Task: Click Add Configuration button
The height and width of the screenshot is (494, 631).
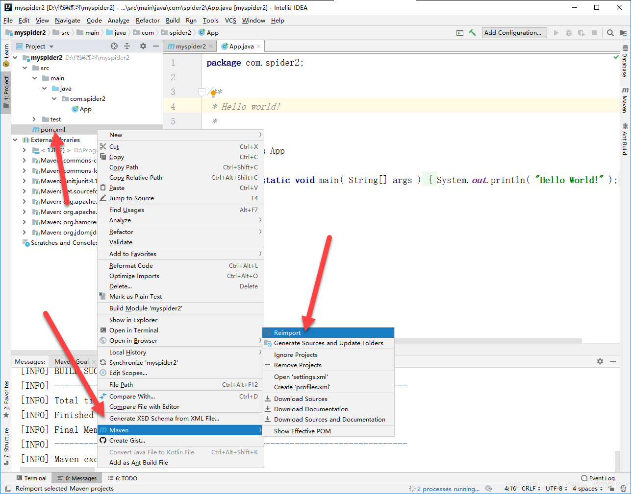Action: coord(514,33)
